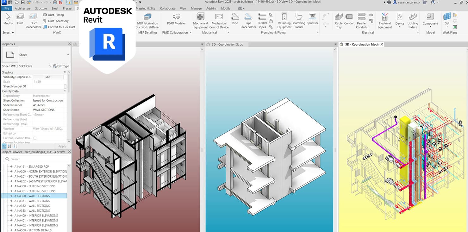This screenshot has width=468, height=232.
Task: Place Electrical Equipment
Action: click(385, 21)
